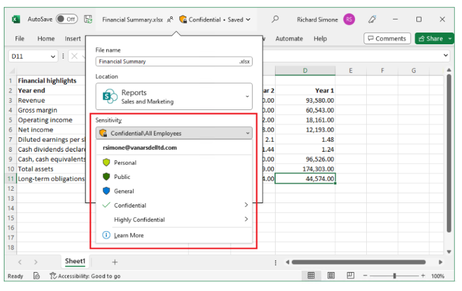Select the Sheet1 tab
Viewport: 462px width, 291px height.
[75, 261]
